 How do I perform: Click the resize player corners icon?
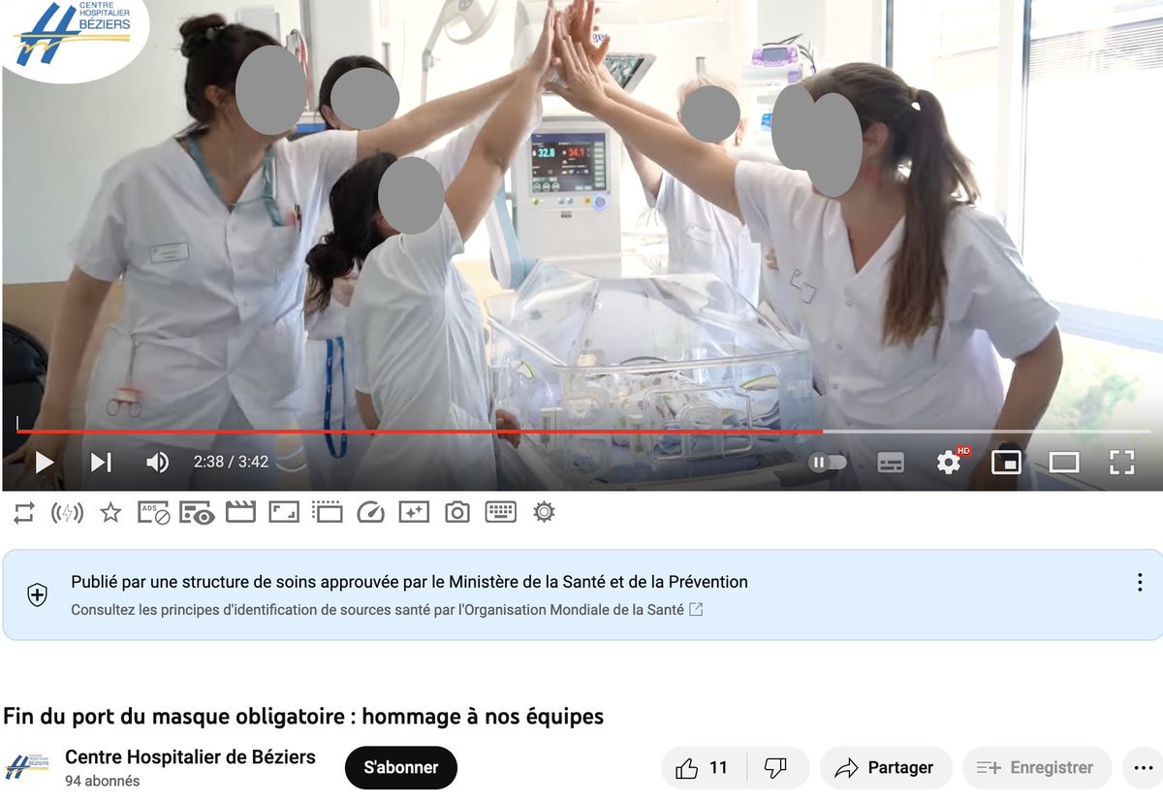(284, 512)
